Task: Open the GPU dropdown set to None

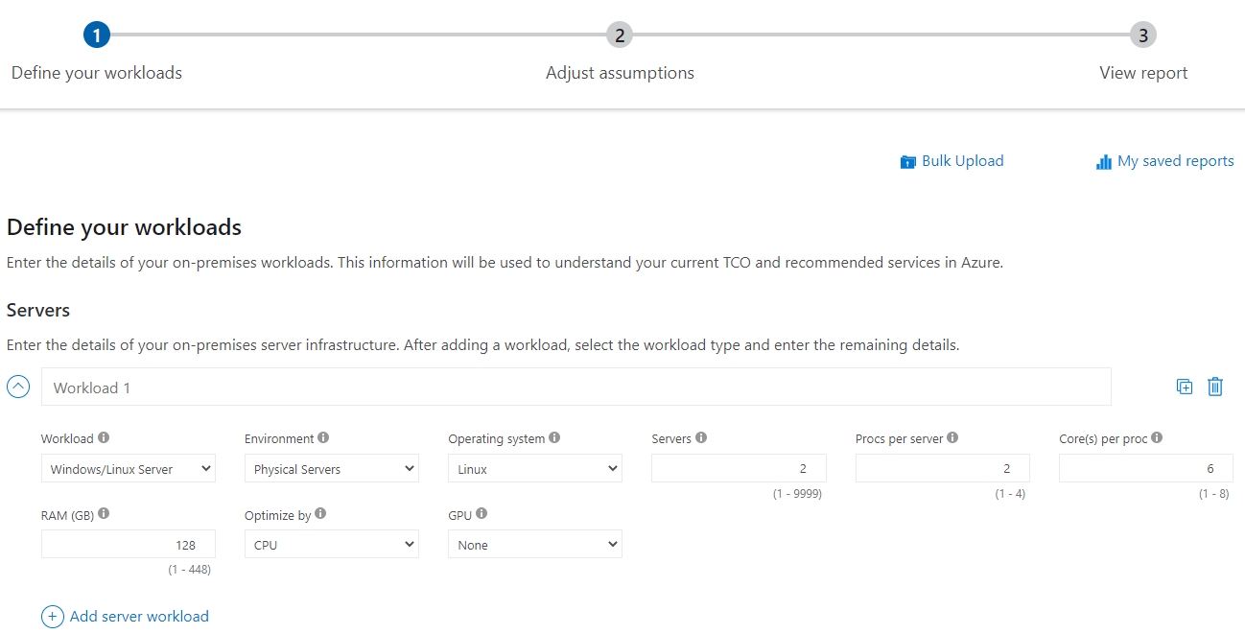Action: 534,545
